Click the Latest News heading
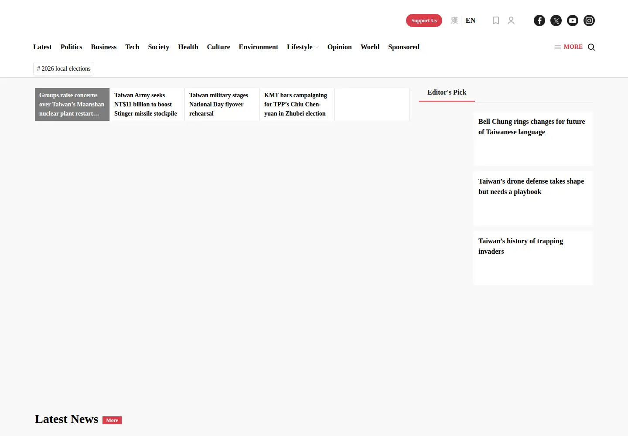Screen dimensions: 628x436 click(67, 419)
